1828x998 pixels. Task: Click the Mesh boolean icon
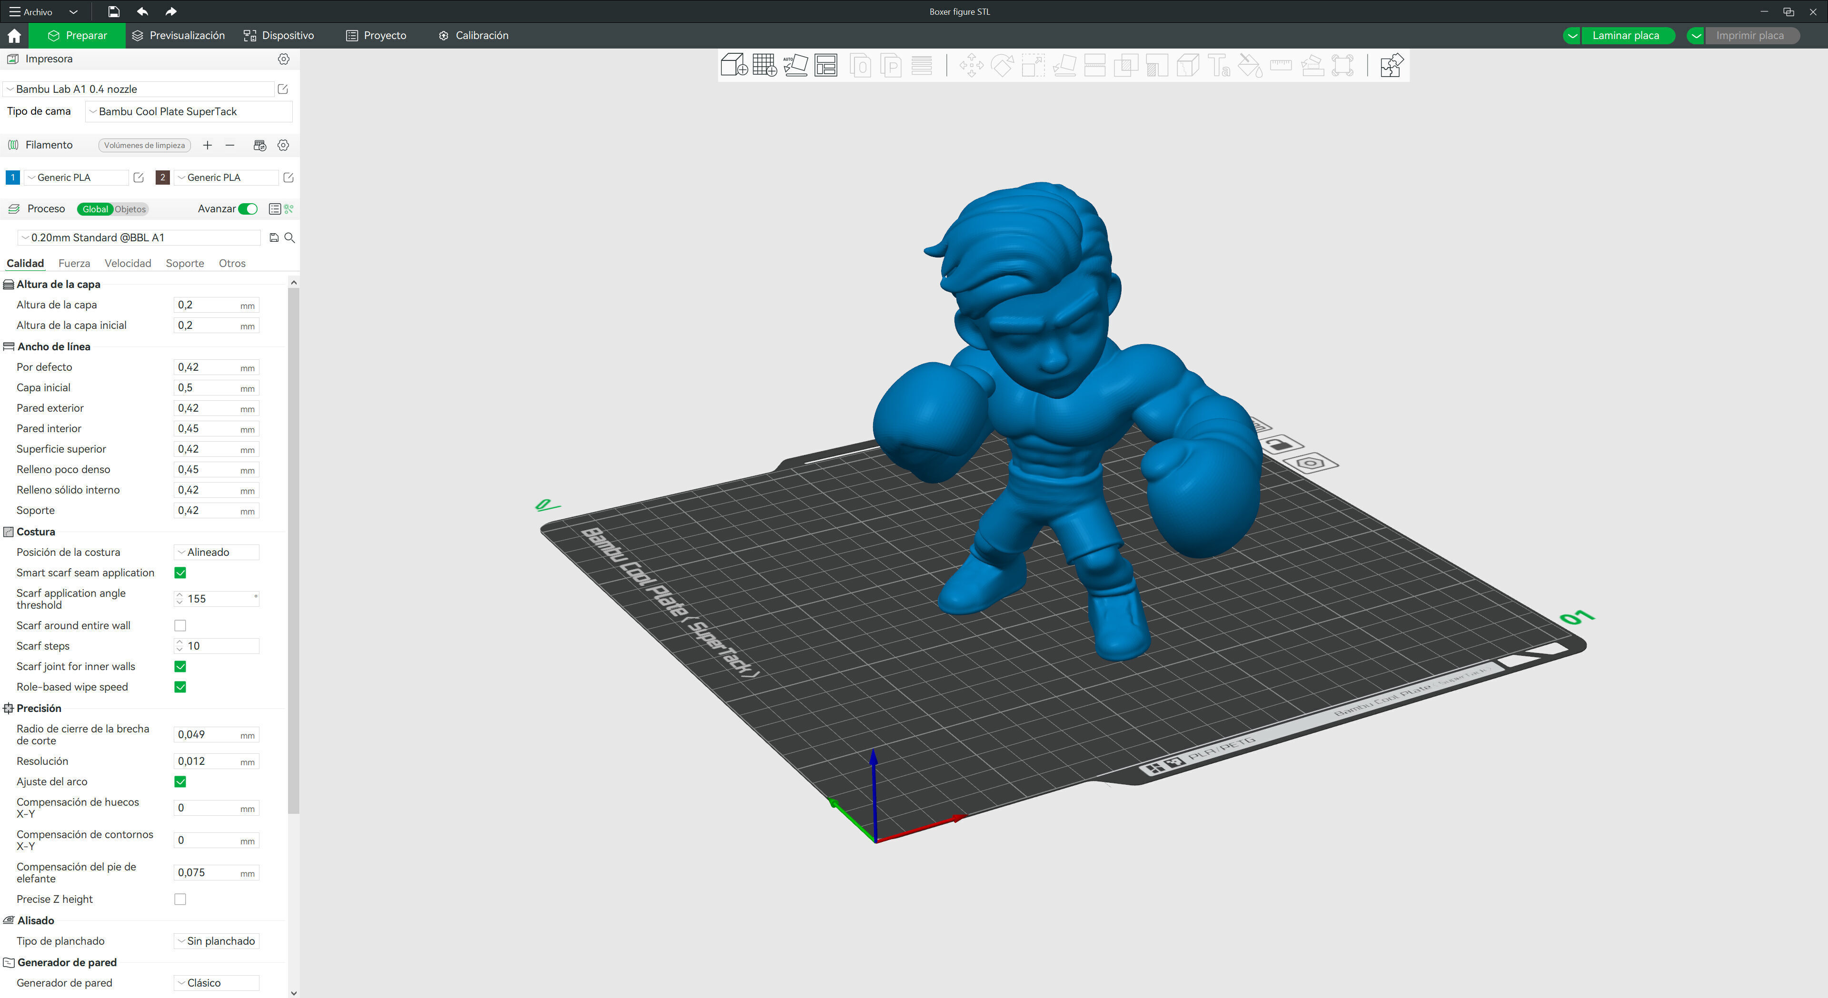click(1126, 66)
